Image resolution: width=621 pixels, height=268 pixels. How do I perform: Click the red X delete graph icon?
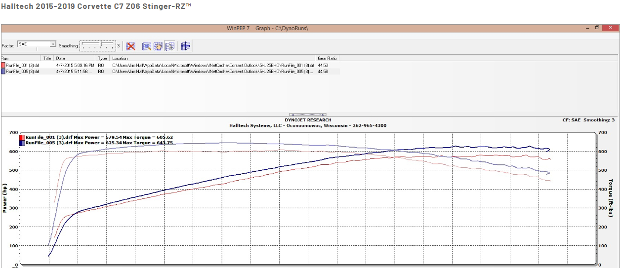(x=130, y=46)
